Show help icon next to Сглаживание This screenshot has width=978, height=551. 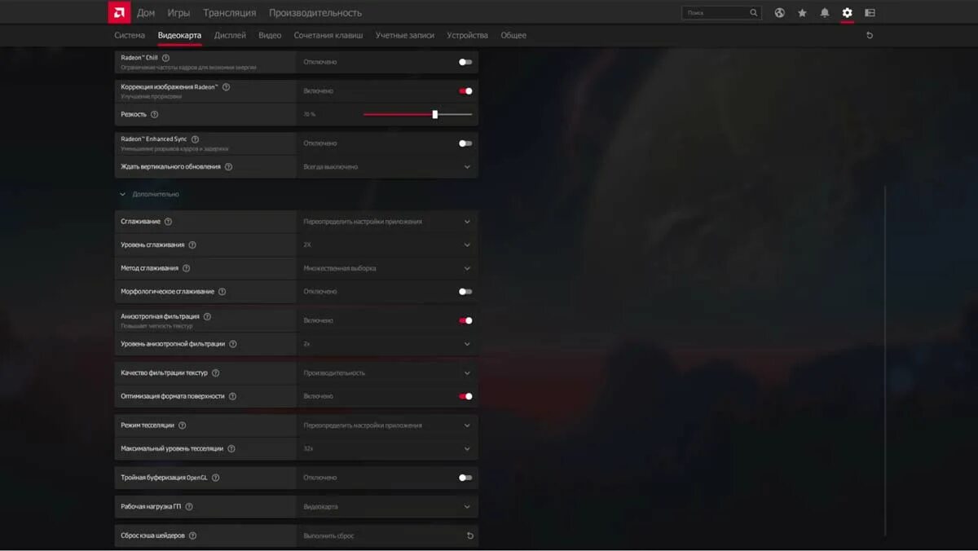click(168, 222)
